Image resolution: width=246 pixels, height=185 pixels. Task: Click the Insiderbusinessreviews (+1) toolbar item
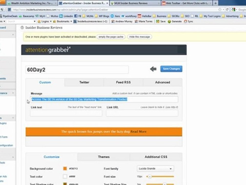(90, 21)
